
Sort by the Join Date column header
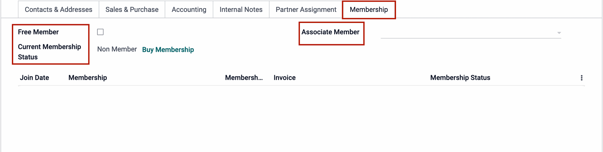point(35,78)
